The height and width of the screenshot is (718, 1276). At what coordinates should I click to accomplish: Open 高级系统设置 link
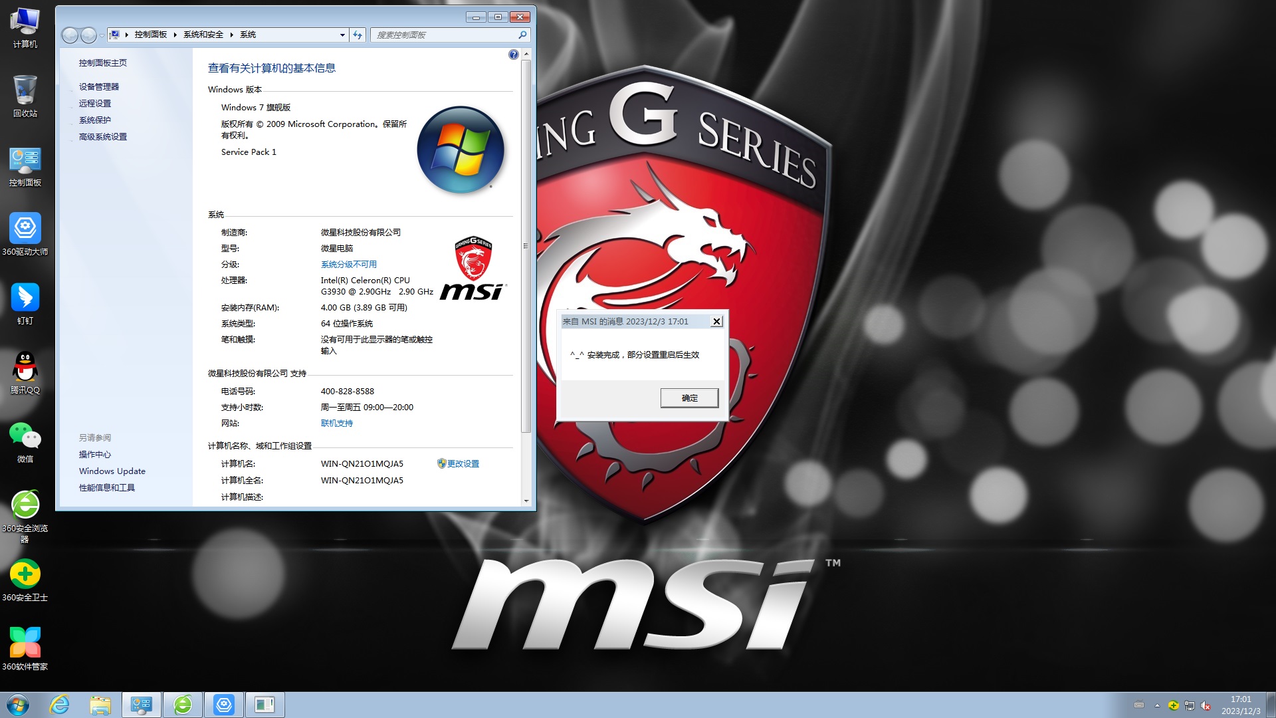pos(103,137)
